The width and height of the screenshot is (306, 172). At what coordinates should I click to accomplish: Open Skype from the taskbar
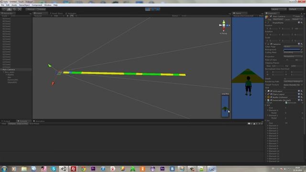[x=54, y=169]
